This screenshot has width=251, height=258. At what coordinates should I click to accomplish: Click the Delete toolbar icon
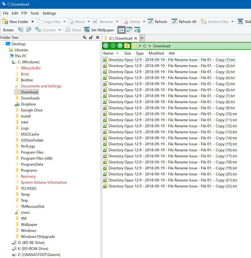coord(125,22)
